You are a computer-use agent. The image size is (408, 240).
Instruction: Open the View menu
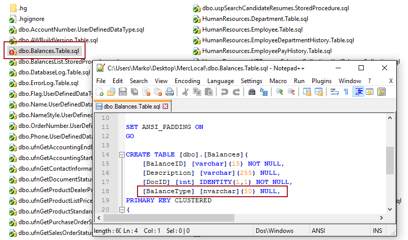[161, 81]
